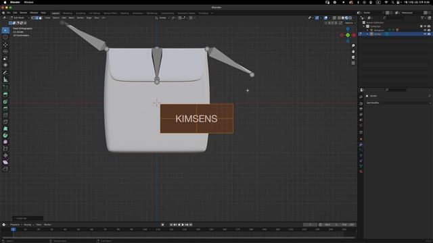Select the Knife tool
This screenshot has height=243, width=433.
pyautogui.click(x=5, y=122)
